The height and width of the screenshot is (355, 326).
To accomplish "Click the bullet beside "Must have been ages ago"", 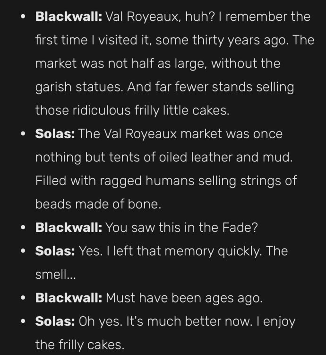I will 23,298.
